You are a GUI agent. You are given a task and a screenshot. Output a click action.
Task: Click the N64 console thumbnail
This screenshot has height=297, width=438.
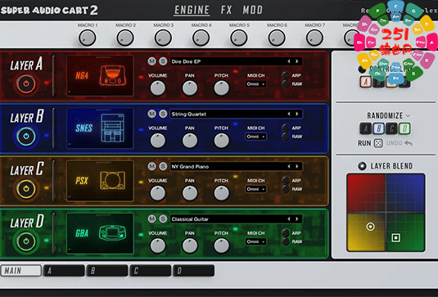[x=100, y=75]
